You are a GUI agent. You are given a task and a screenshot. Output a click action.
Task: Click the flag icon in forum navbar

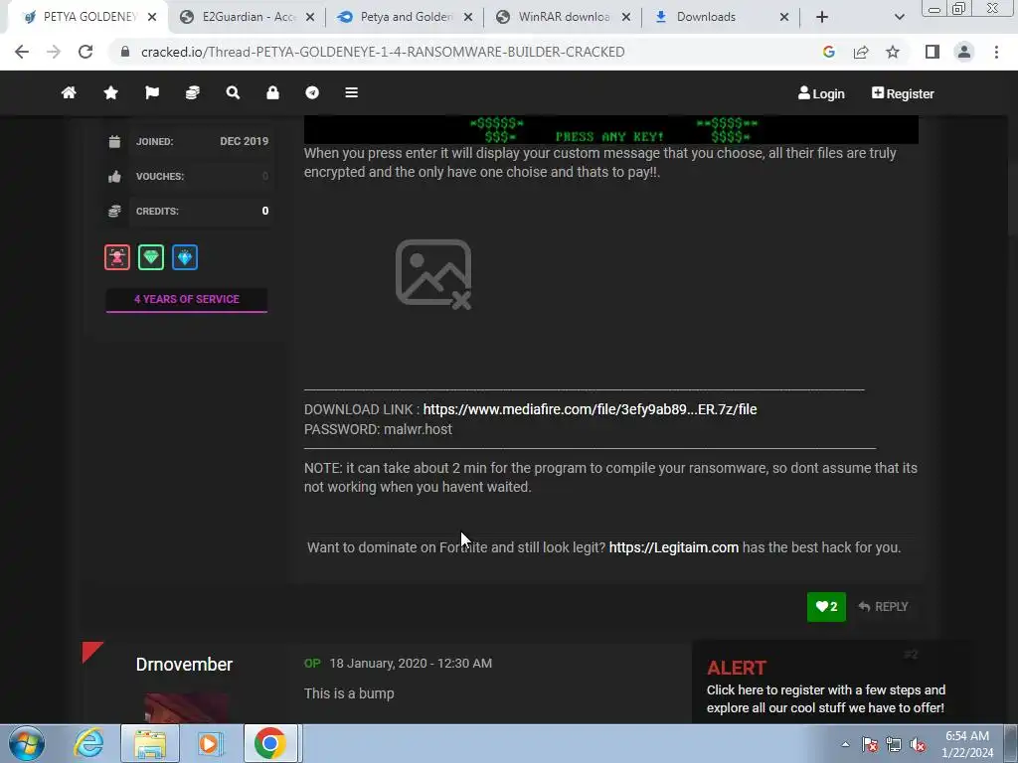(x=152, y=92)
